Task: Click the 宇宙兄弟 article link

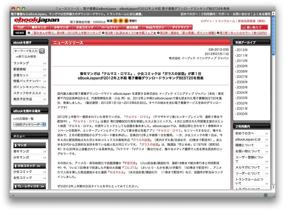Action: (130, 163)
